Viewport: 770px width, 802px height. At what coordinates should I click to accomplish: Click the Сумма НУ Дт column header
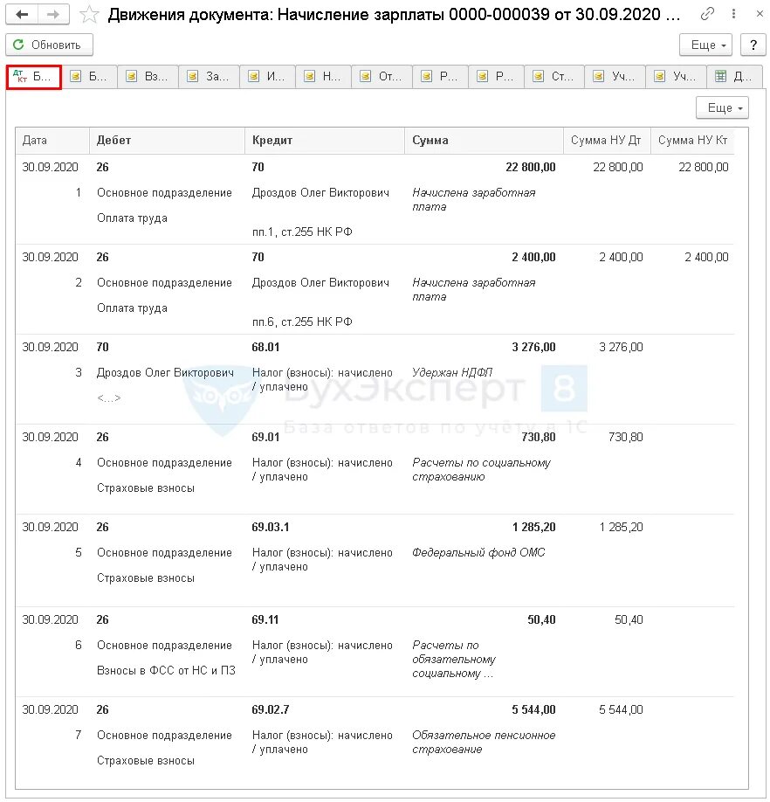607,141
